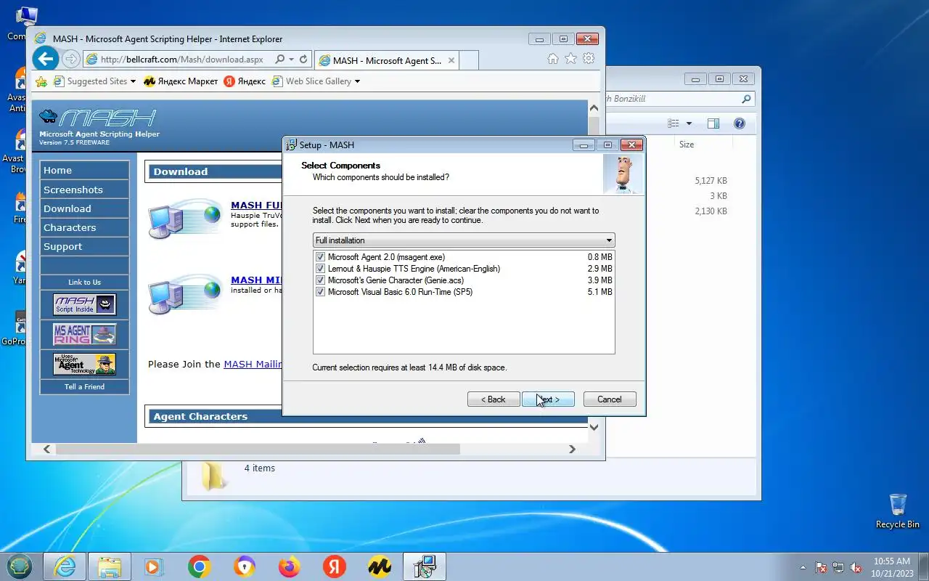Open address bar autocomplete dropdown arrow
This screenshot has width=929, height=581.
[x=292, y=60]
